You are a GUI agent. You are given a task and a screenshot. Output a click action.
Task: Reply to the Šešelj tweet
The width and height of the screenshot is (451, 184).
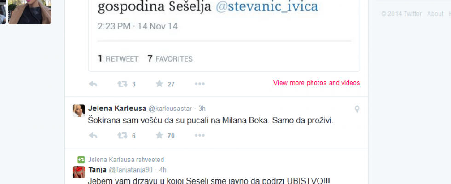tap(93, 84)
